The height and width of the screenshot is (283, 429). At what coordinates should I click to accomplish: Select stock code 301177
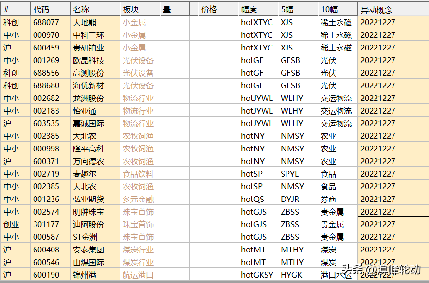pyautogui.click(x=51, y=224)
